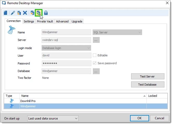173x125 pixels.
Task: Open the Private Vault tab
Action: pos(45,21)
